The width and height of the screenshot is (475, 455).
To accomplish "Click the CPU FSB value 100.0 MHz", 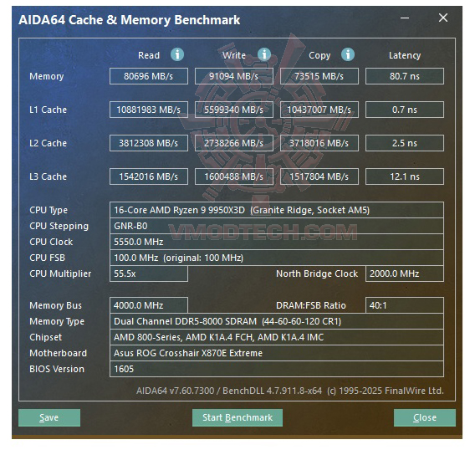I will pos(277,258).
